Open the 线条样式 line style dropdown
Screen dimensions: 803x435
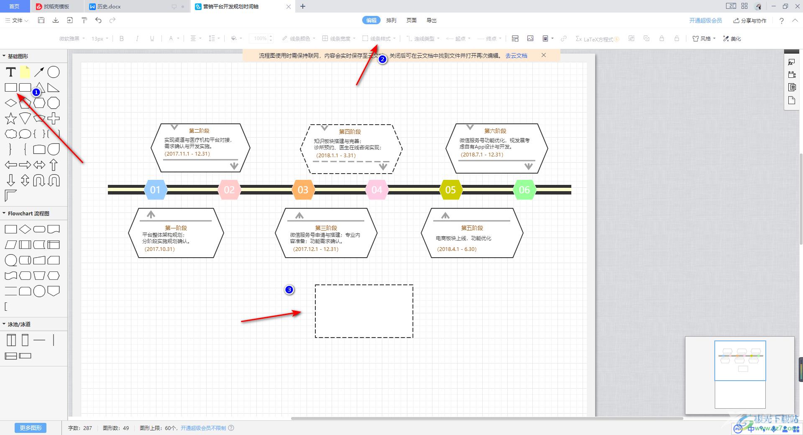pyautogui.click(x=379, y=38)
